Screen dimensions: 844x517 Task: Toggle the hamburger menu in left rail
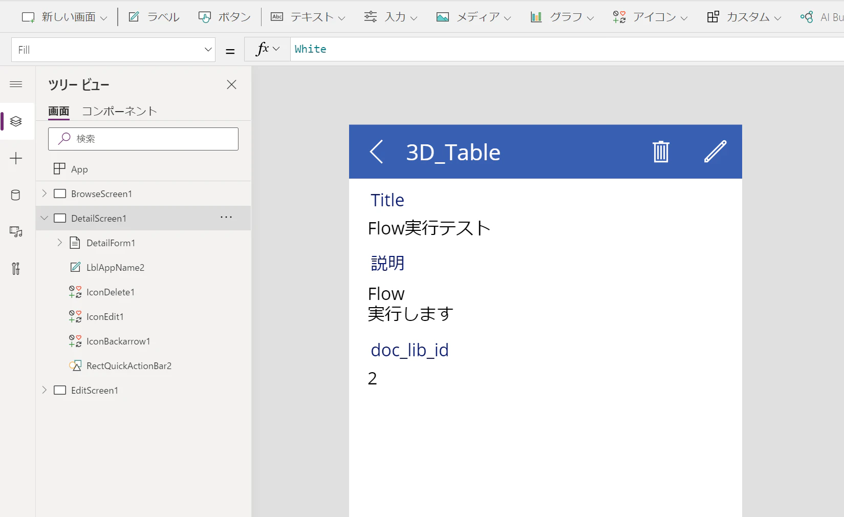tap(16, 84)
